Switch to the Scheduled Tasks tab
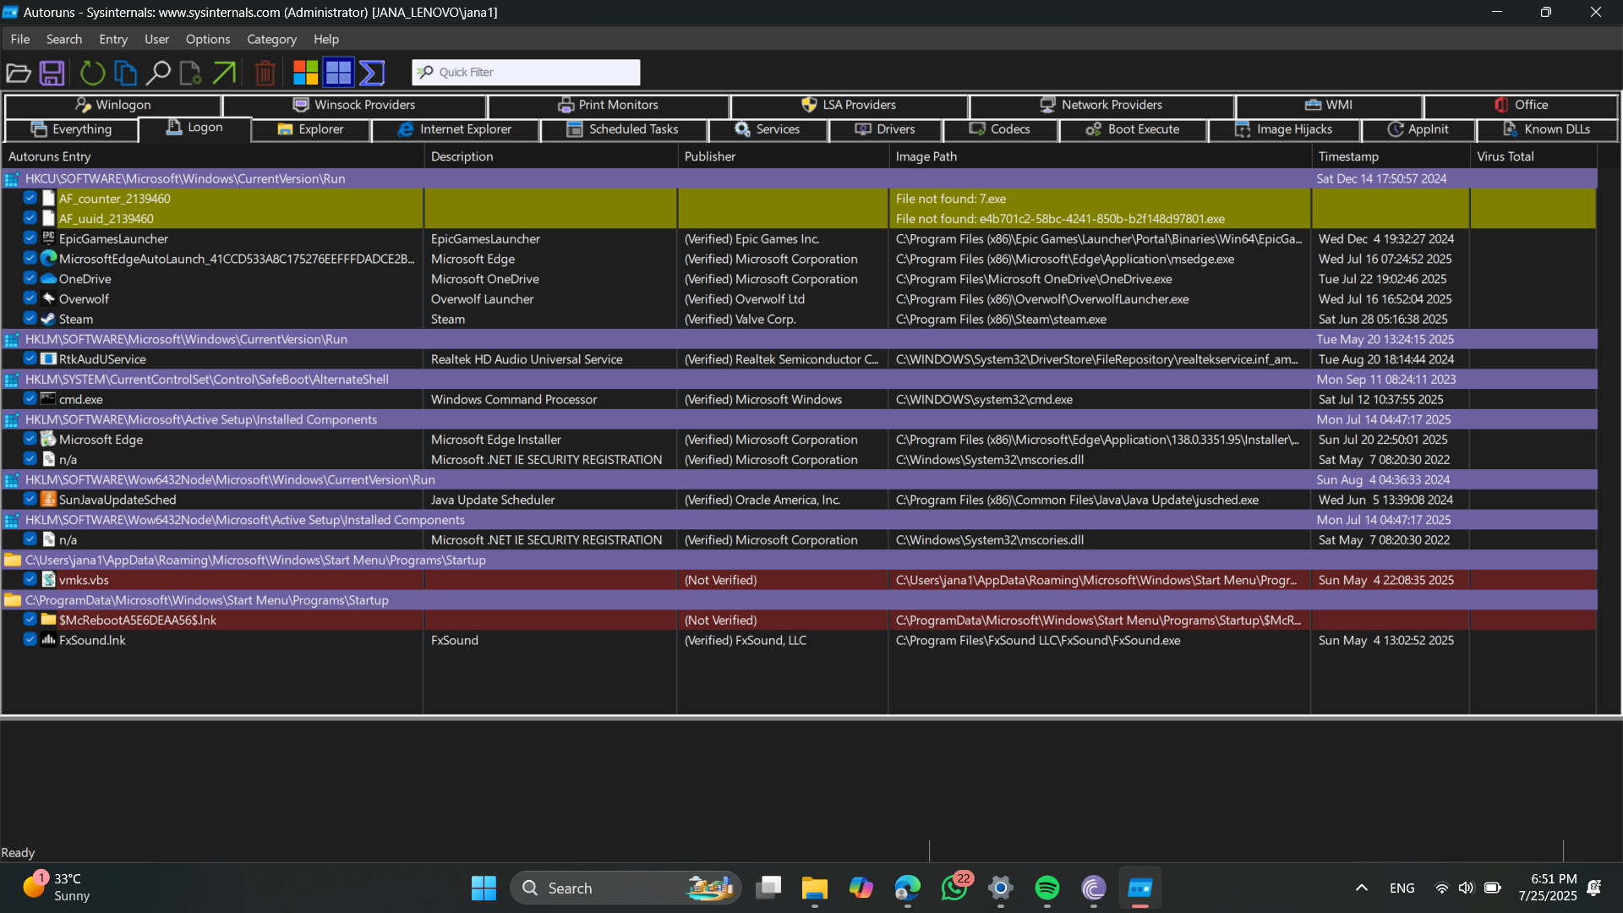 tap(622, 129)
